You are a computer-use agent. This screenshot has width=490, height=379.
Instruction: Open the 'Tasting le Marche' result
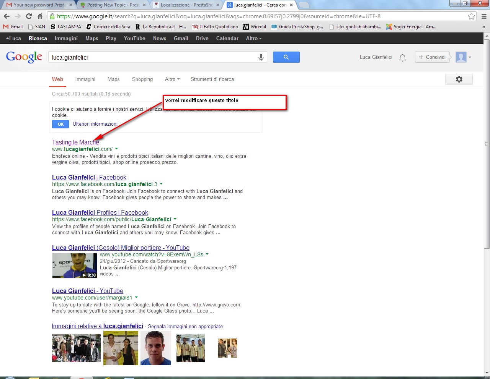75,142
